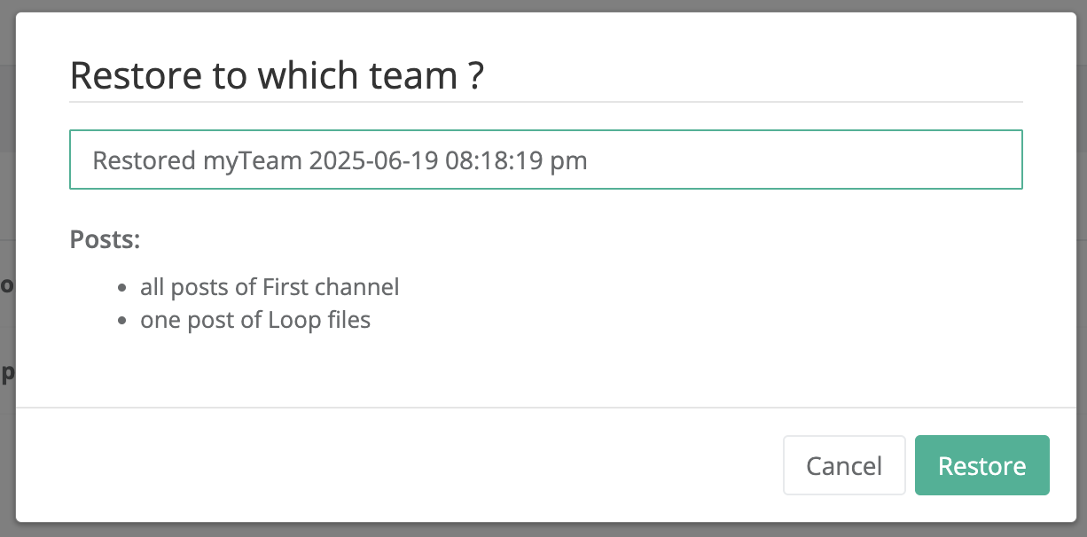Select the 'all posts of First channel' list item
Viewport: 1087px width, 537px height.
click(269, 286)
